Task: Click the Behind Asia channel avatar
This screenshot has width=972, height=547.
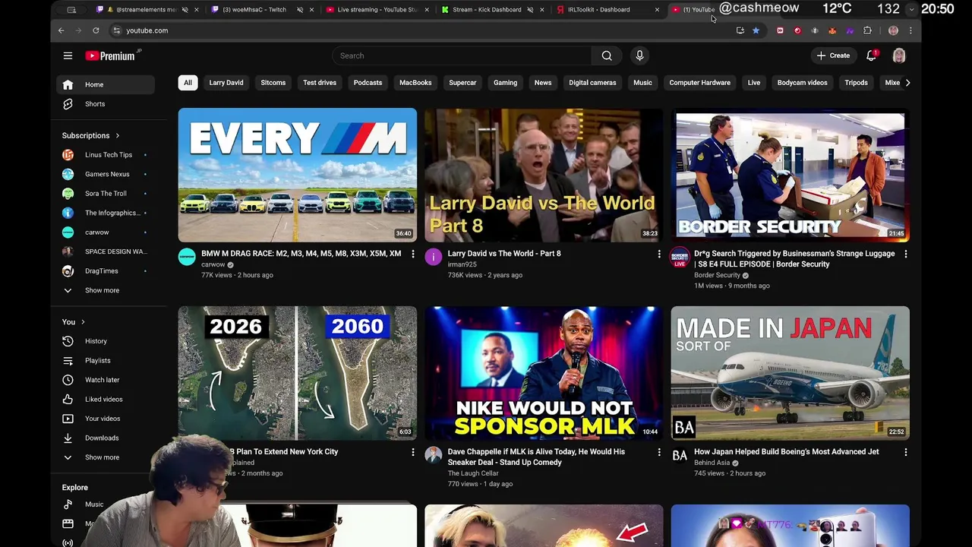Action: pos(680,455)
